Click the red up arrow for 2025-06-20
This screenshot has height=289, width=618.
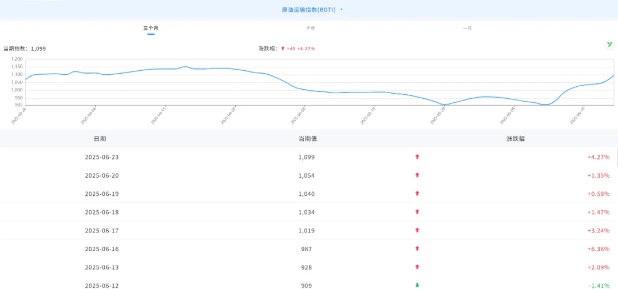point(417,175)
